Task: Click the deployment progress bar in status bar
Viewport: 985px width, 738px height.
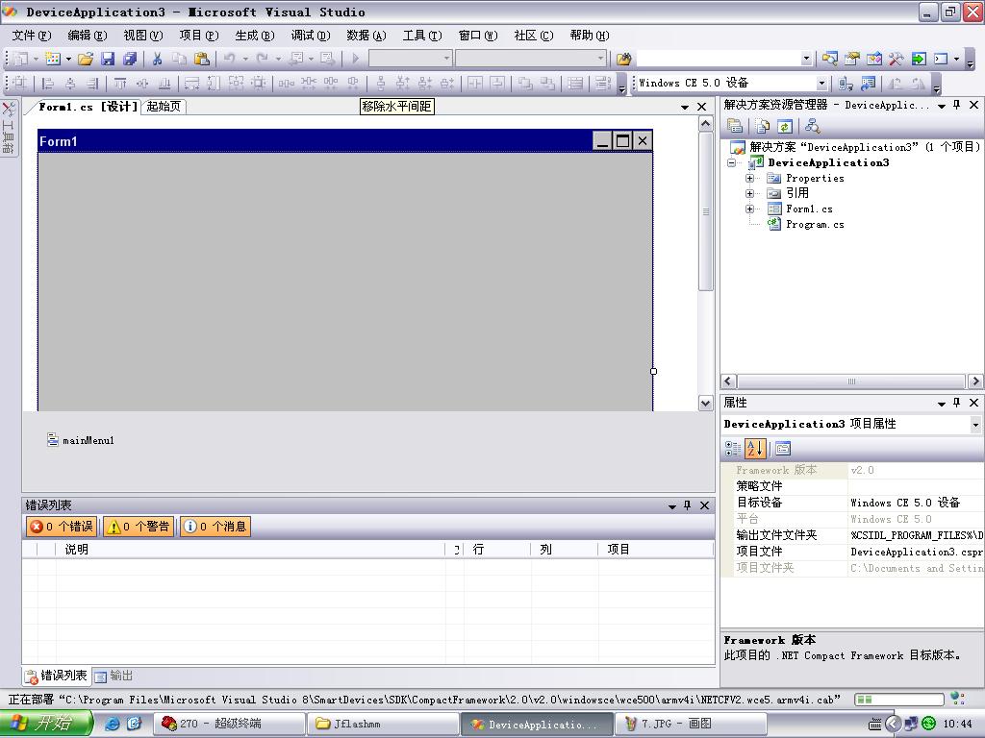Action: (899, 700)
